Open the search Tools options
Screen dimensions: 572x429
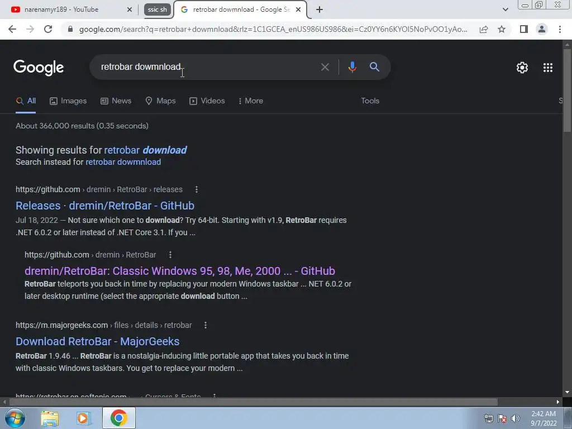point(370,101)
